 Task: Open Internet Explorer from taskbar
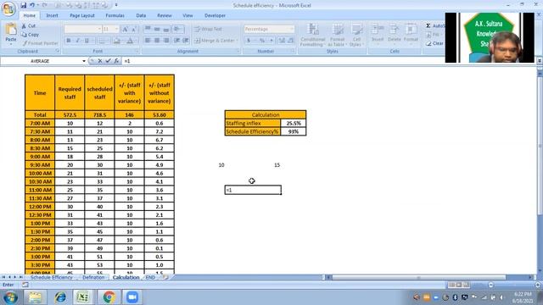60,297
